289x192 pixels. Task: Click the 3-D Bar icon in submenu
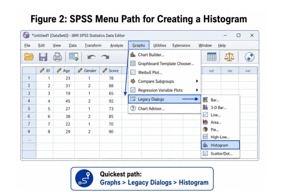click(x=205, y=107)
